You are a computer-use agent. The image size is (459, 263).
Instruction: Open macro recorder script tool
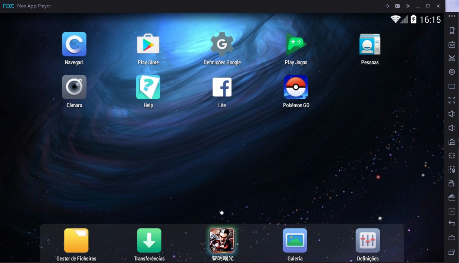452,170
